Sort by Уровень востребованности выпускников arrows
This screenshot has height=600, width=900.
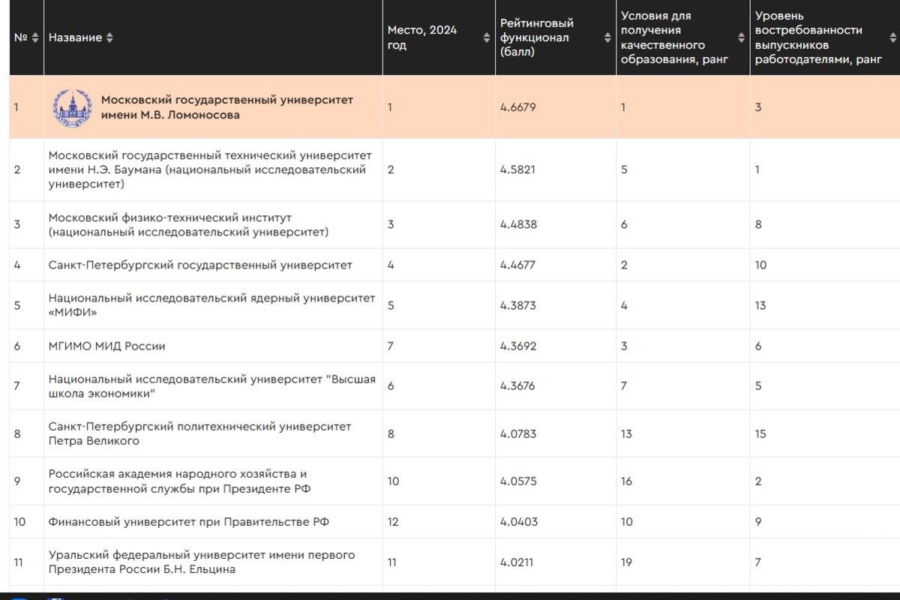[x=893, y=37]
